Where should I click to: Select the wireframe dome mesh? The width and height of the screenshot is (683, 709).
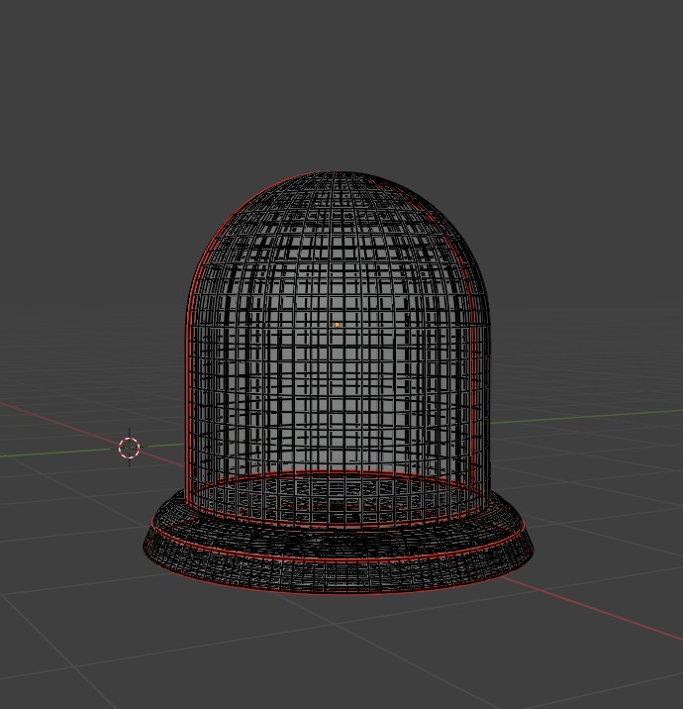pos(338,349)
